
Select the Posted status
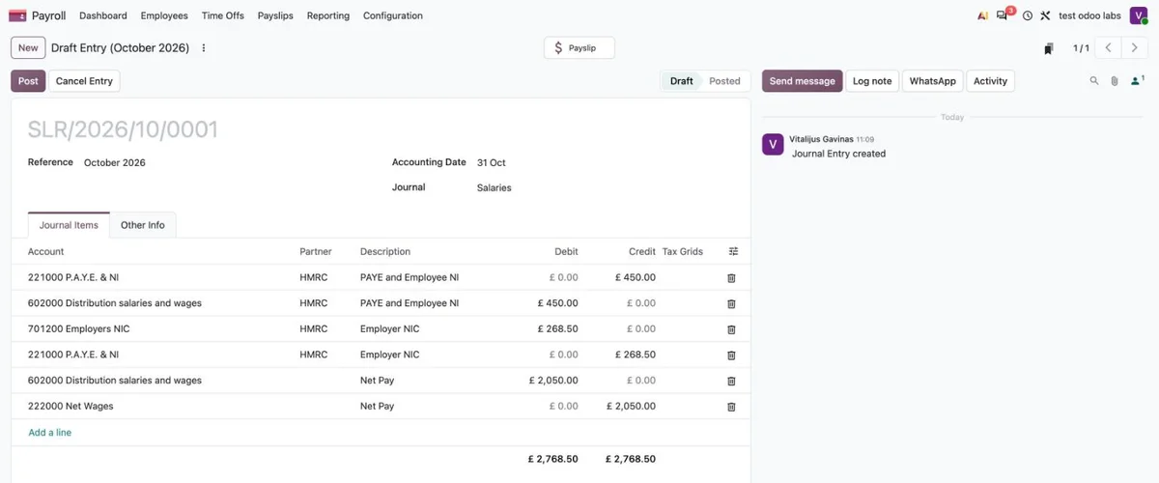pyautogui.click(x=724, y=81)
